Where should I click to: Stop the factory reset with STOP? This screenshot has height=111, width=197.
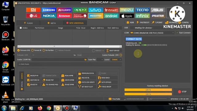pyautogui.click(x=182, y=92)
